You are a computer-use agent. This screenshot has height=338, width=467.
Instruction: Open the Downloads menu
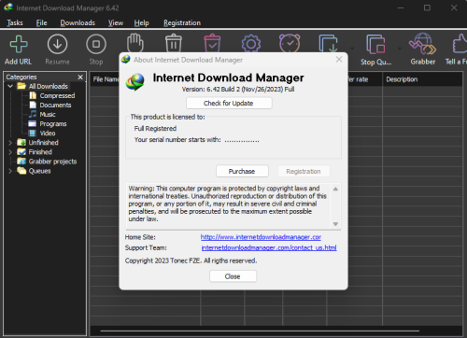point(78,22)
